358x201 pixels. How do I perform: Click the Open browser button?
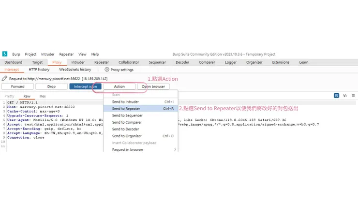pos(153,86)
